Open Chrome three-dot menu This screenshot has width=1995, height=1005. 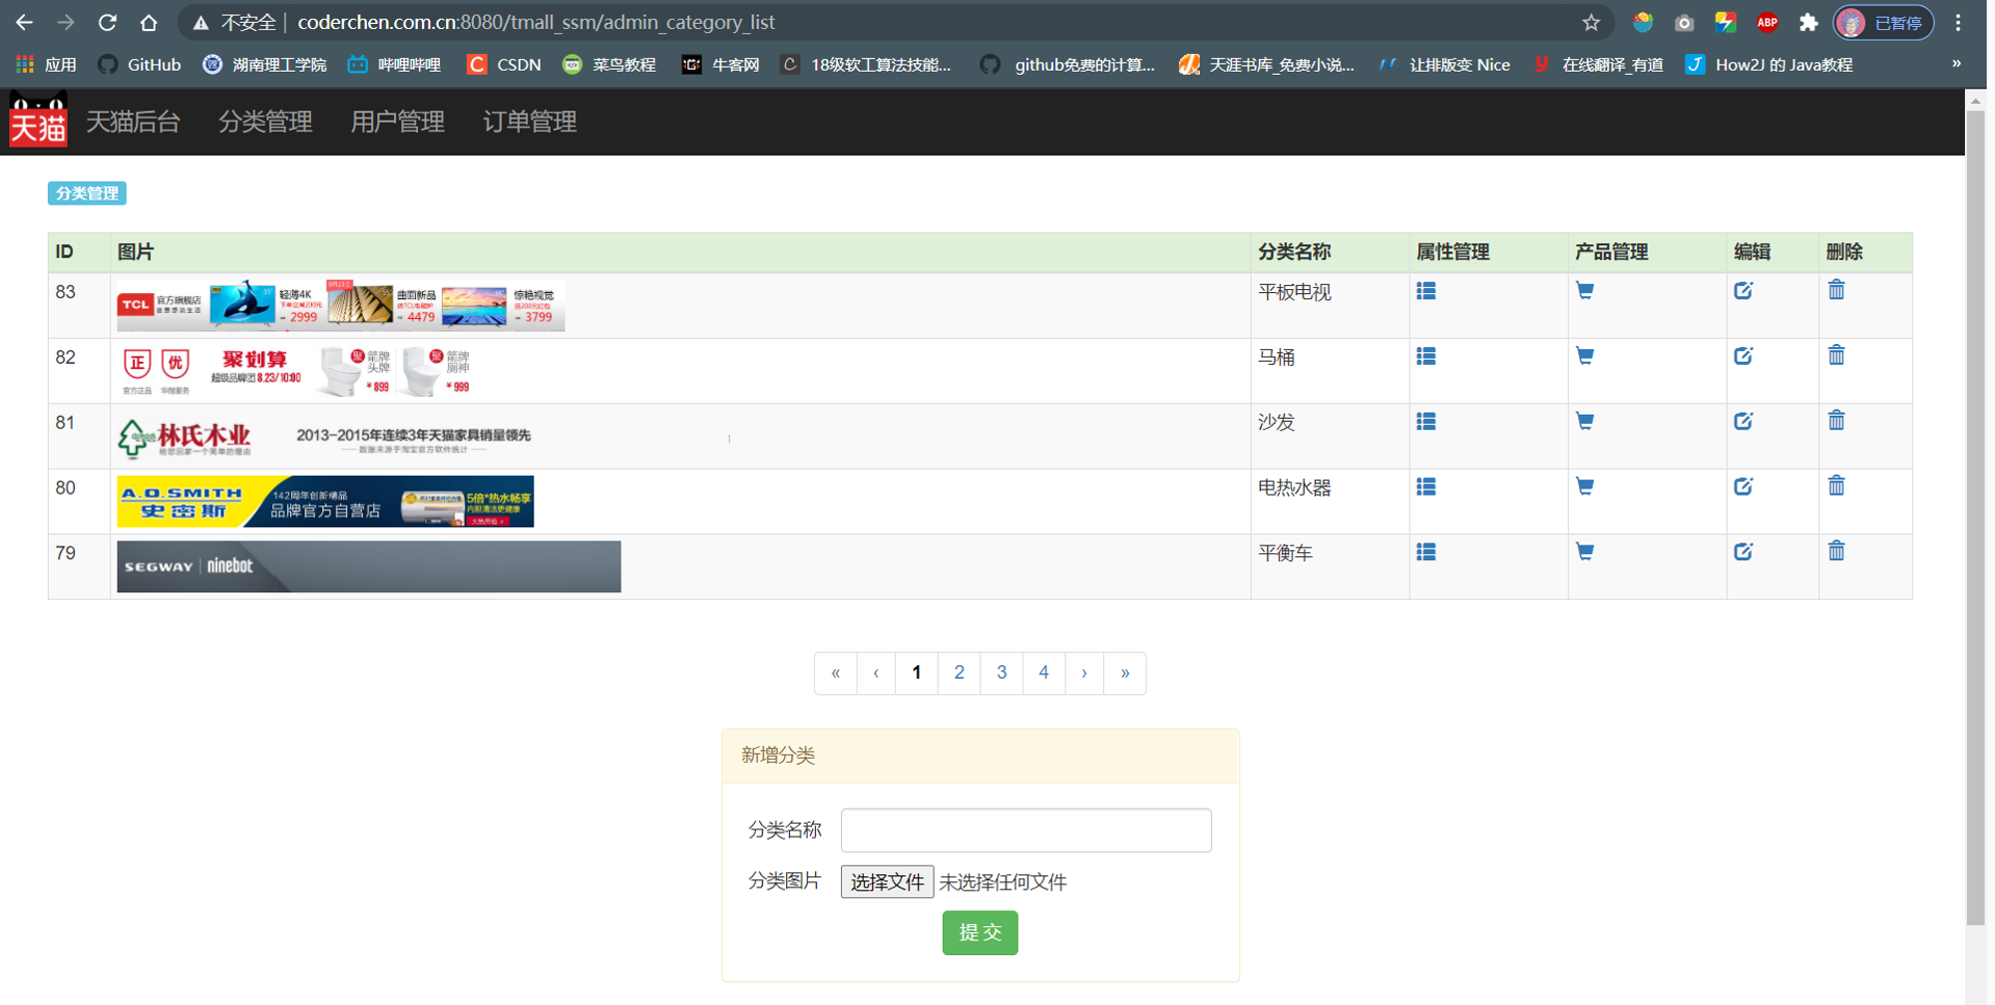point(1958,22)
